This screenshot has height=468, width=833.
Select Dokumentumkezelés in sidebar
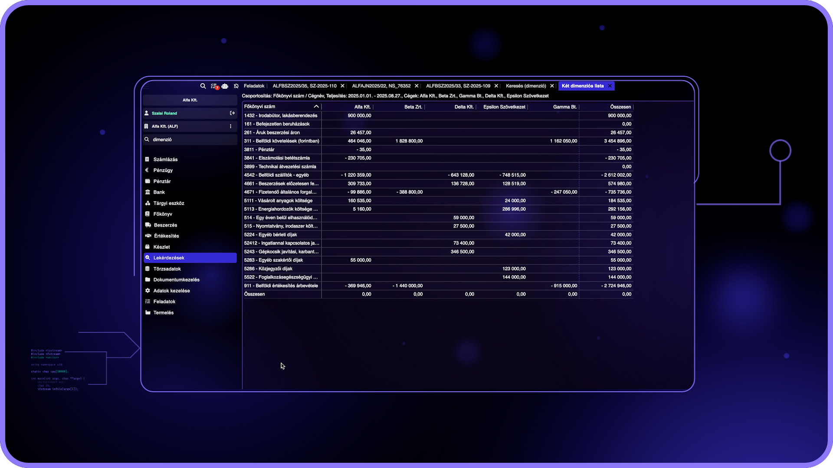176,279
